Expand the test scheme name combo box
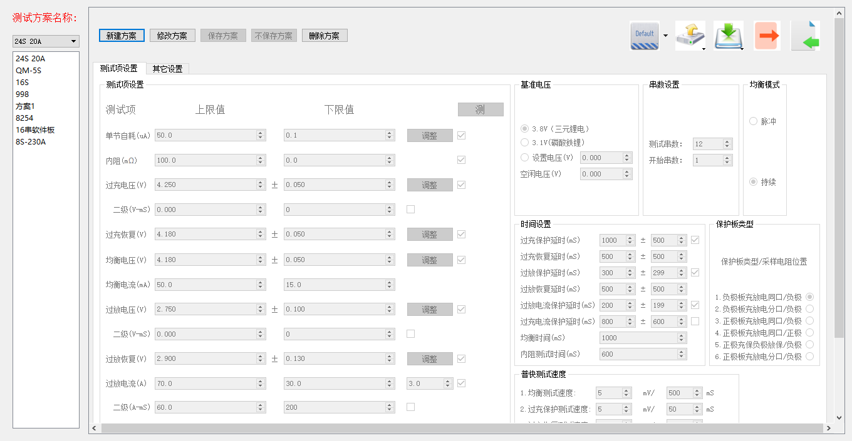The height and width of the screenshot is (441, 852). [74, 41]
